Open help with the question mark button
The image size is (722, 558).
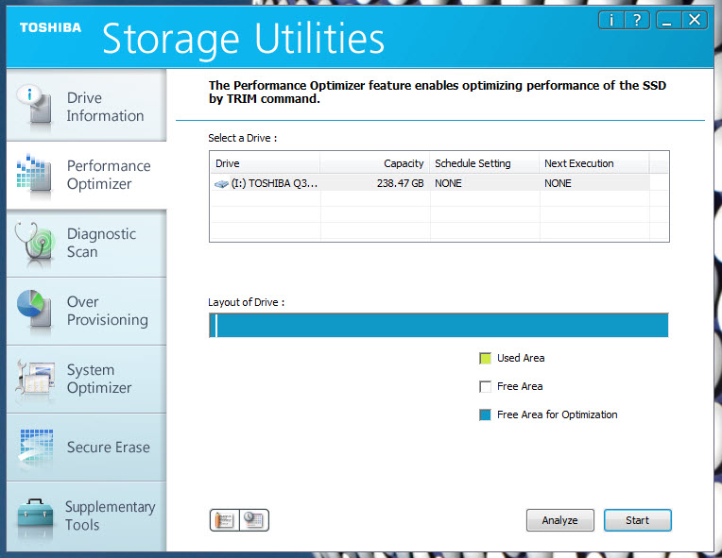[637, 20]
